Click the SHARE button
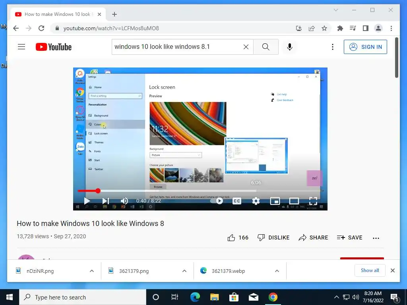 (313, 237)
